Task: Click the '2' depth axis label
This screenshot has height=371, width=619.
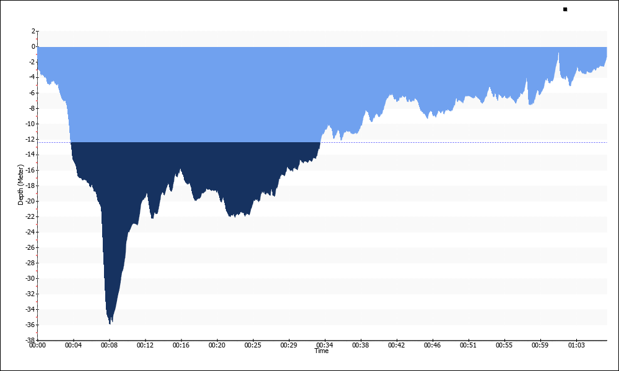Action: pos(33,31)
